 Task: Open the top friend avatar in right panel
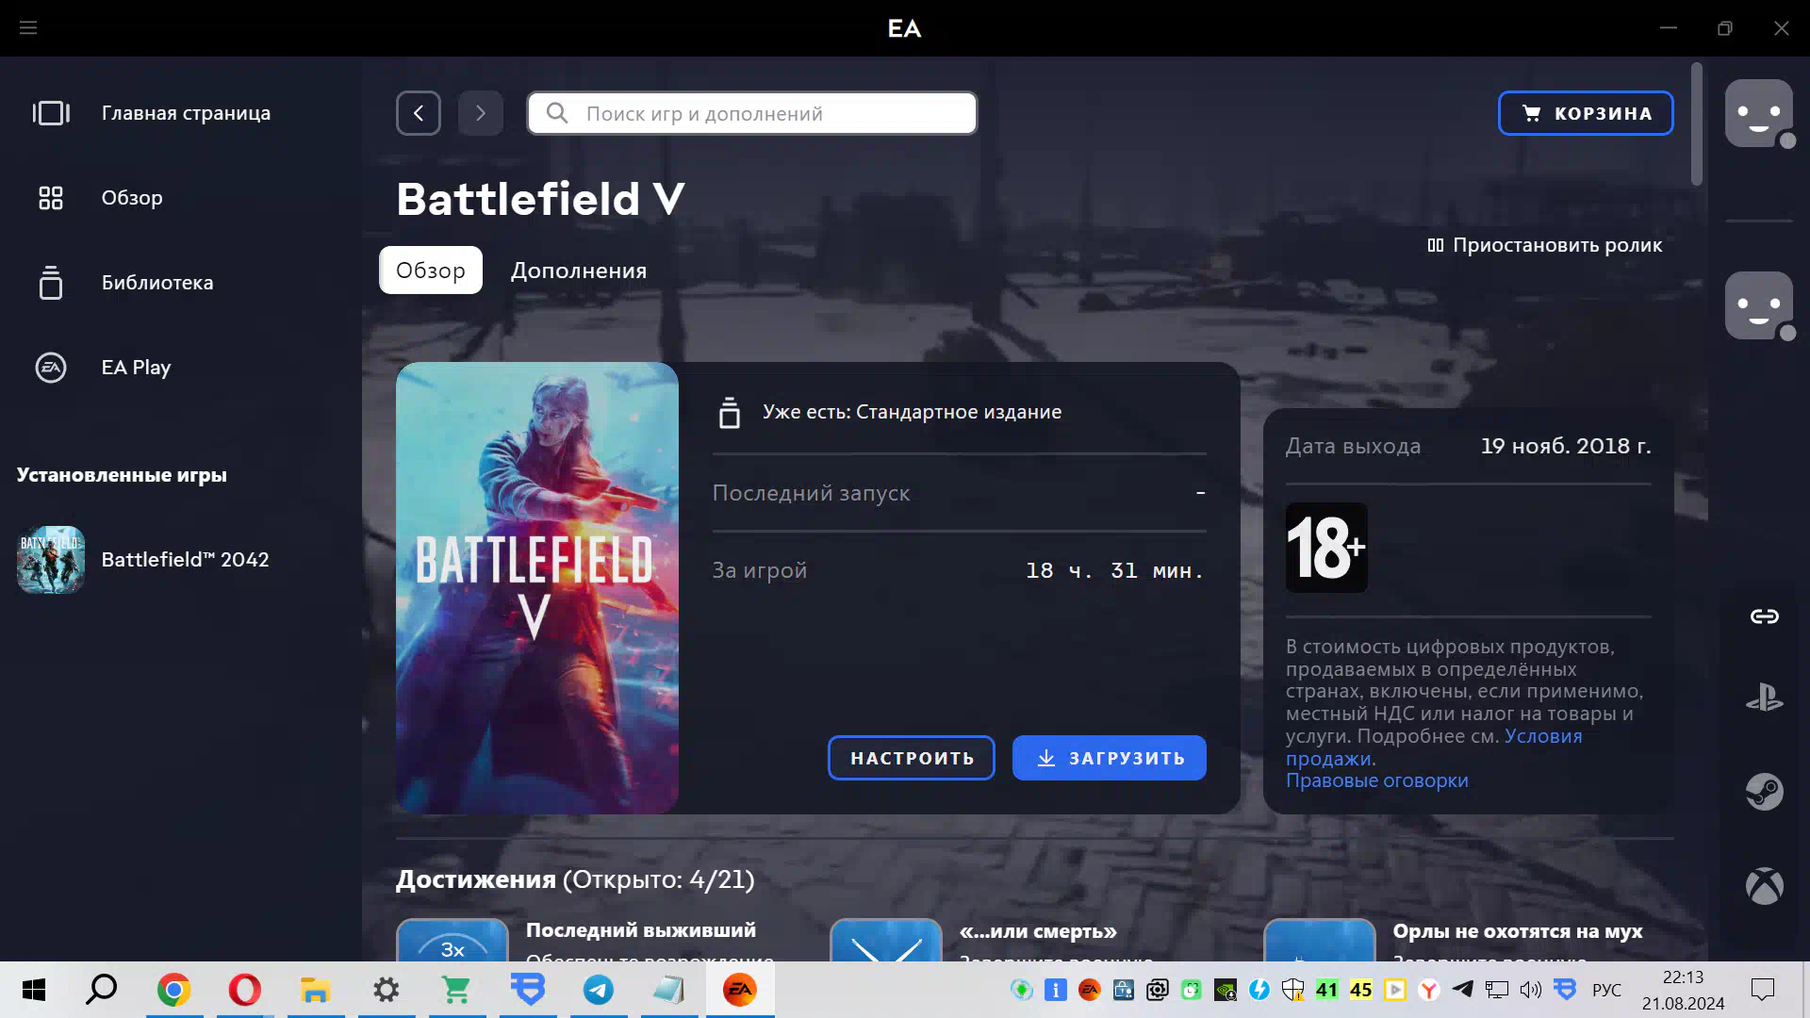pyautogui.click(x=1759, y=113)
